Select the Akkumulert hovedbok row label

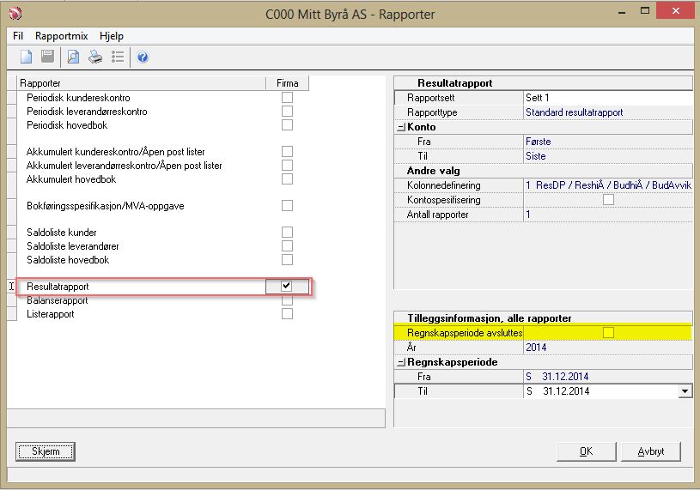(x=71, y=178)
